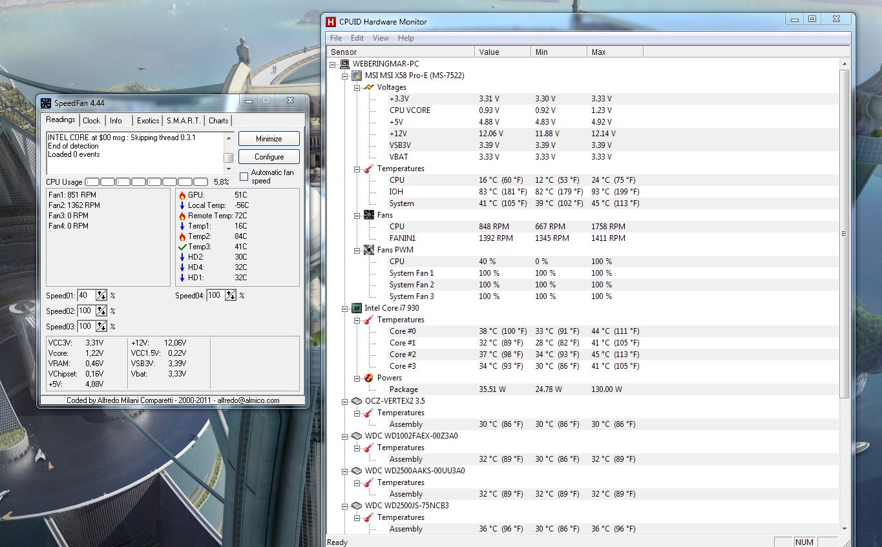Open the Exotics tab in SpeedFan
Screen dimensions: 882x547
[148, 121]
